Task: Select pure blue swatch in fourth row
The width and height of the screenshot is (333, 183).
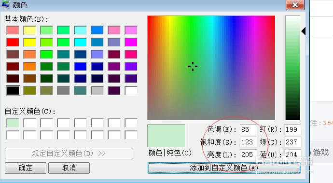Action: tap(80, 67)
